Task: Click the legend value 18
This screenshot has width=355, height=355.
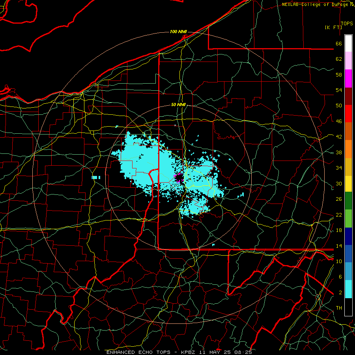Action: (339, 230)
